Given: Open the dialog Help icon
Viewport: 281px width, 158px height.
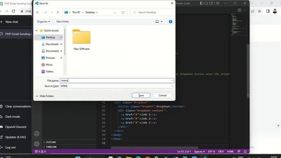Looking at the screenshot, I should click(170, 22).
